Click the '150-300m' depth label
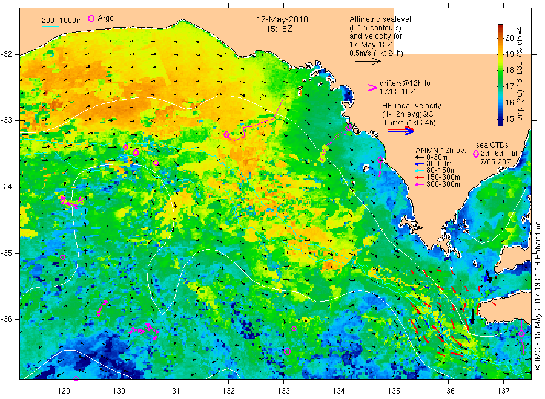 click(x=443, y=177)
